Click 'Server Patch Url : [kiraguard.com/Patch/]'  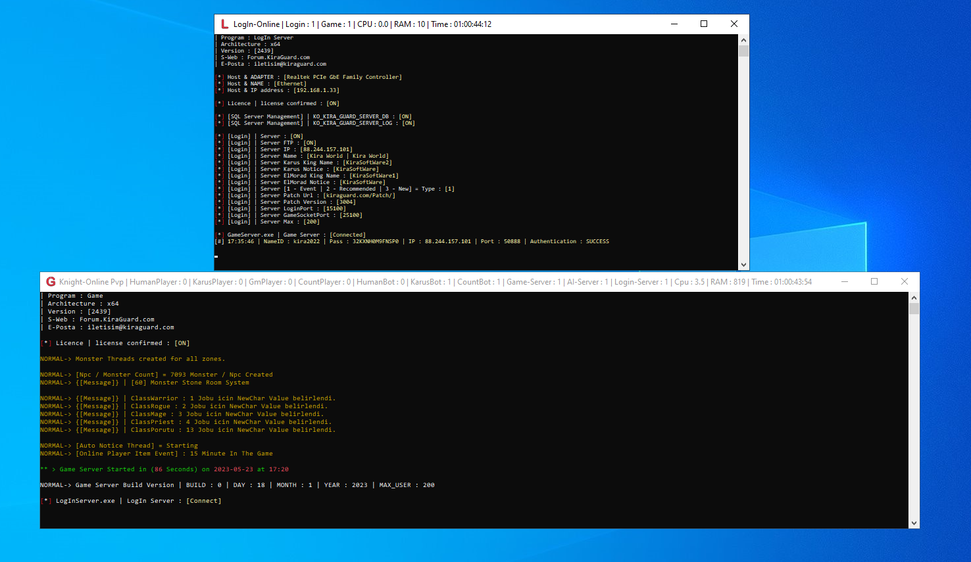328,196
